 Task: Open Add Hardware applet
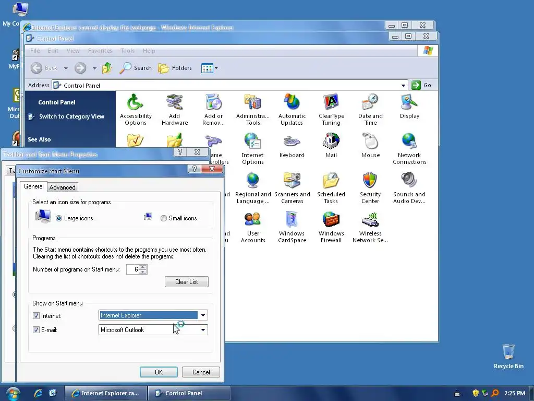[x=174, y=110]
